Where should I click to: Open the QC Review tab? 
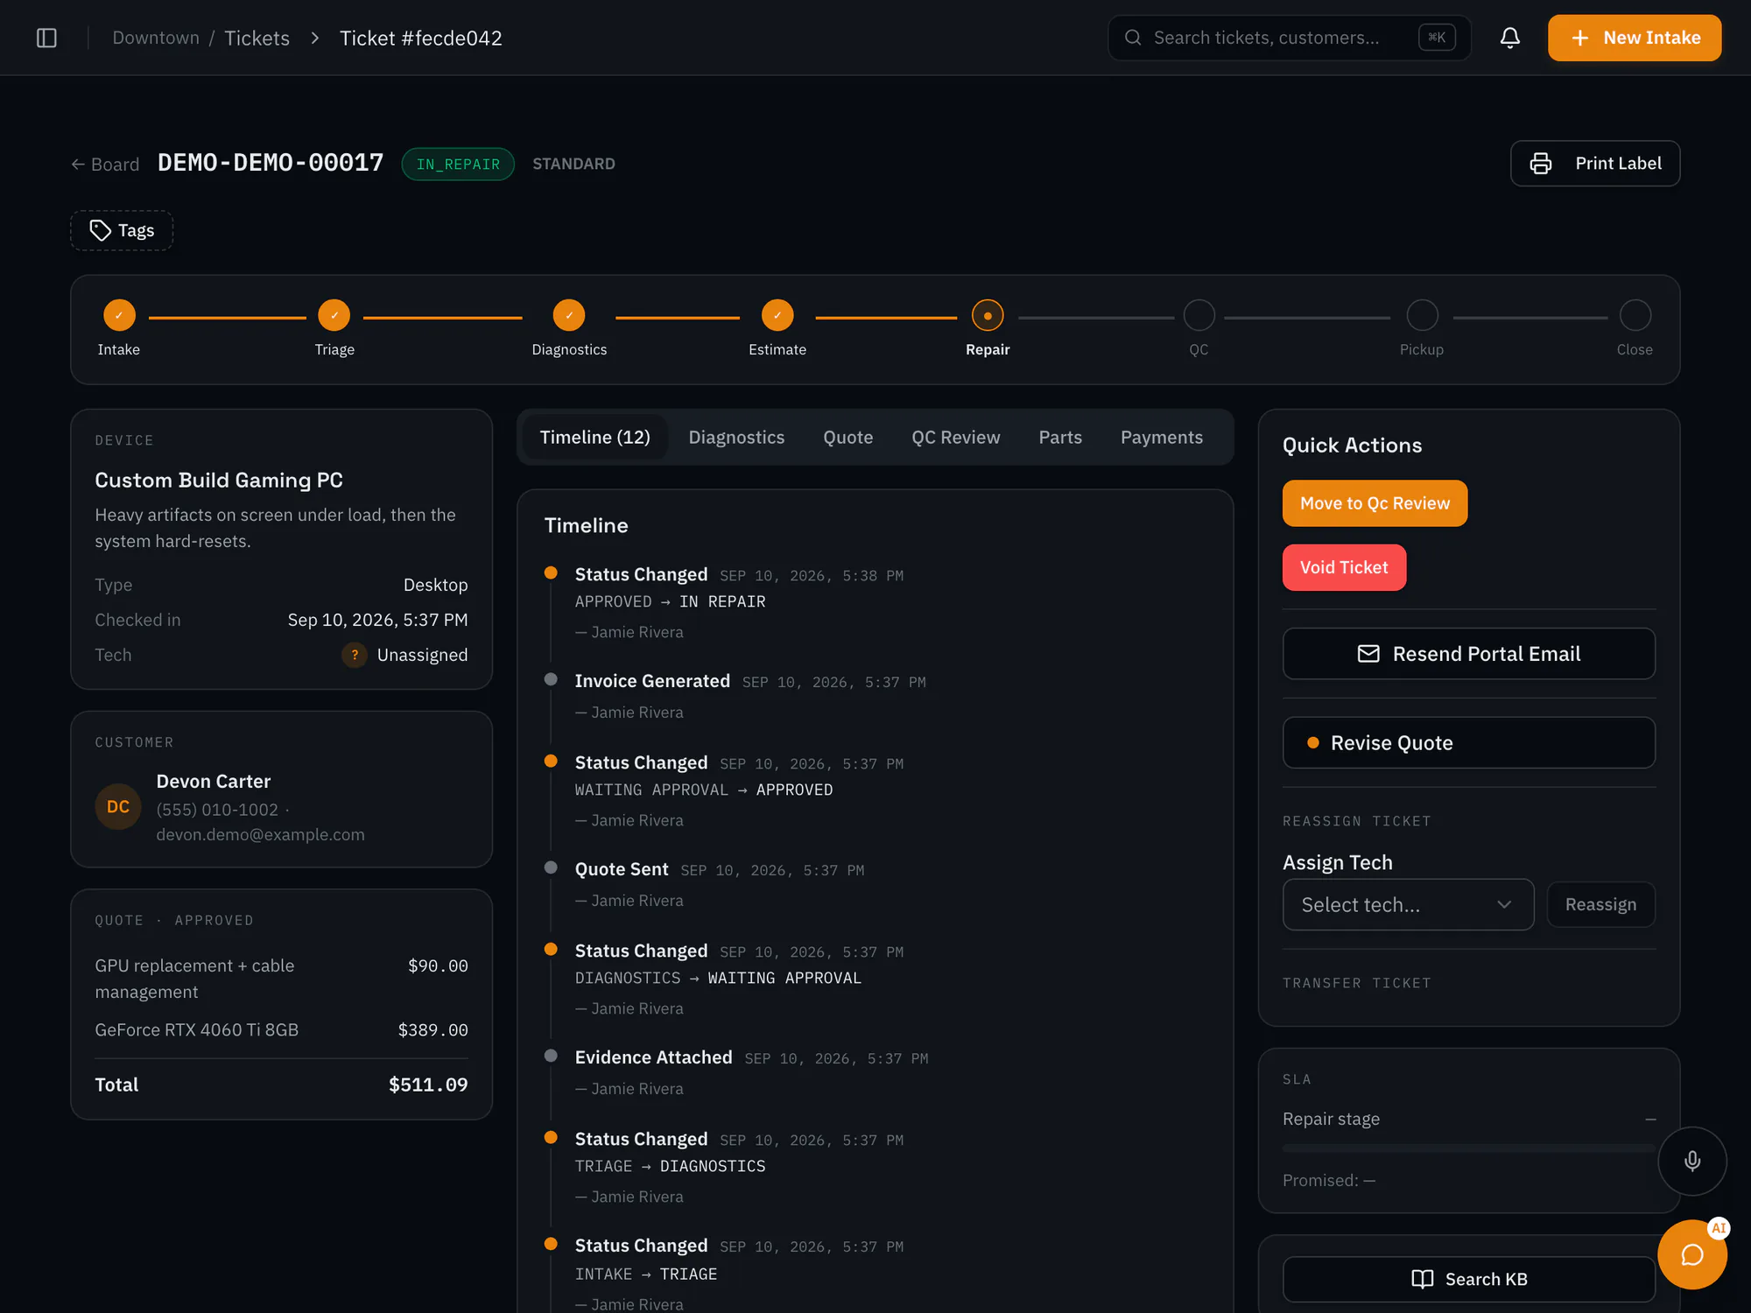[955, 437]
